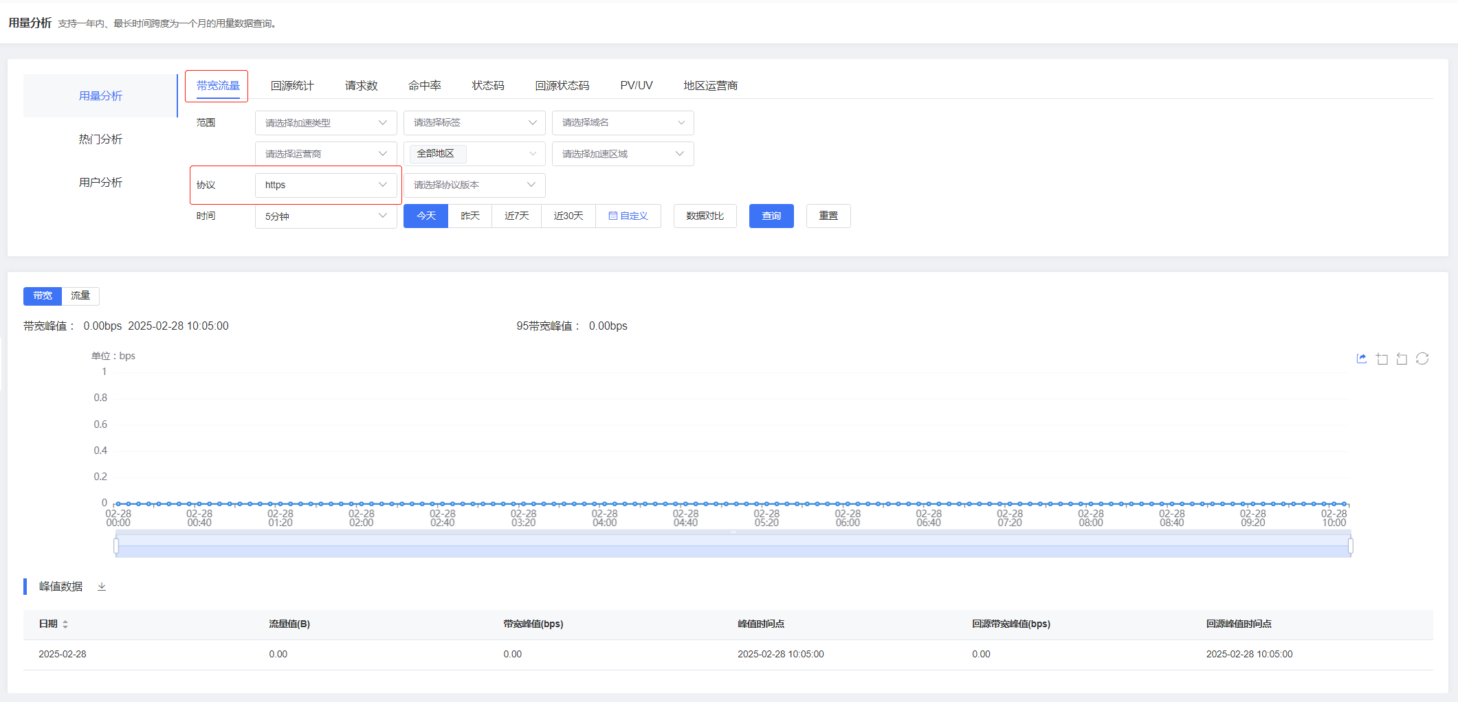This screenshot has height=702, width=1458.
Task: Activate the chart area zoom tool
Action: click(x=1382, y=359)
